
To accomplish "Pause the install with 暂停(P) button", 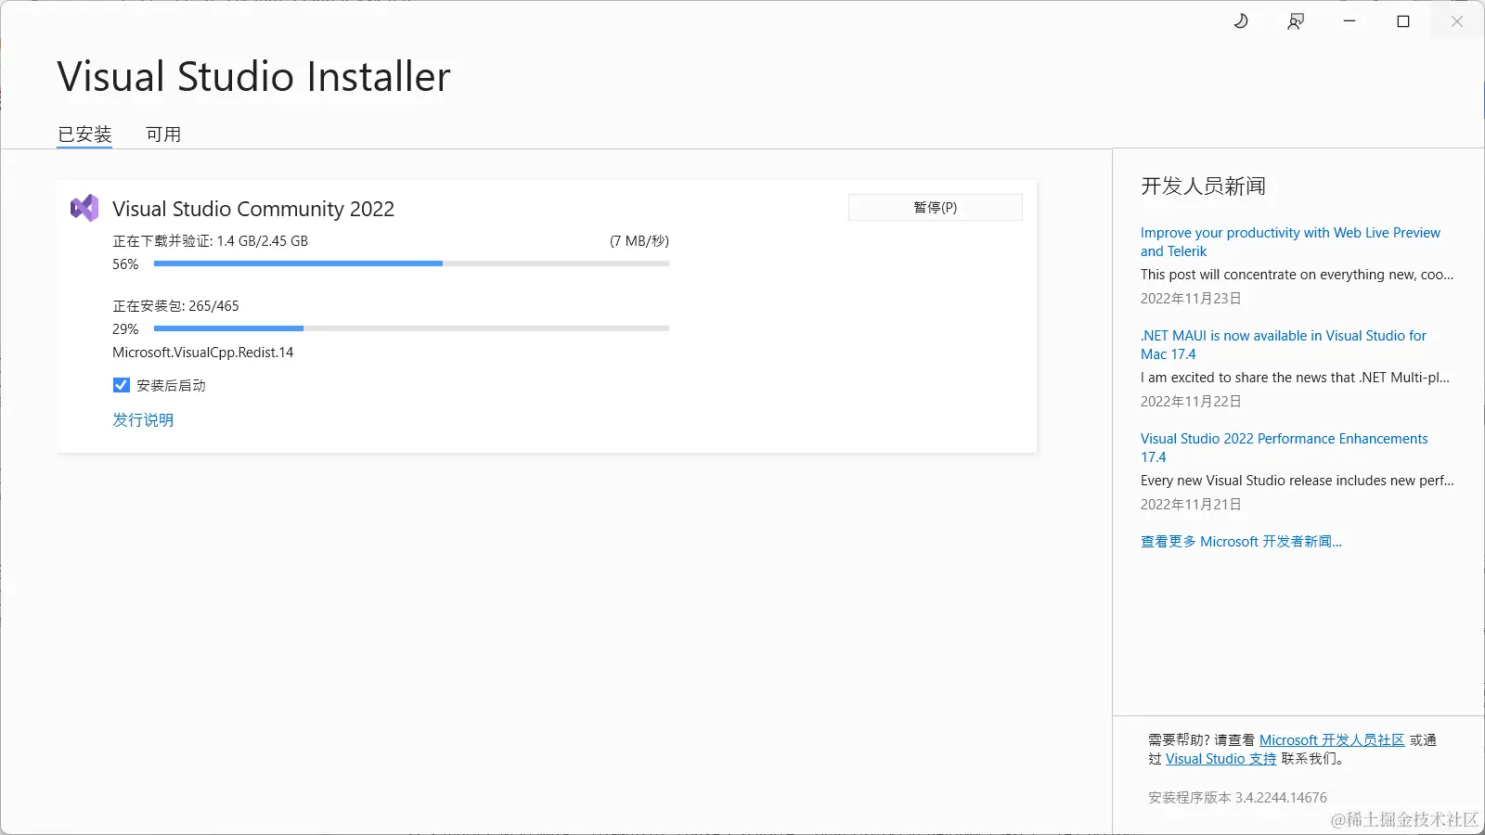I will [x=936, y=207].
